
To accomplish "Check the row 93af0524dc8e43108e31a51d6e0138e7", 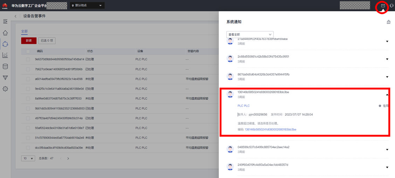I will [x=28, y=128].
